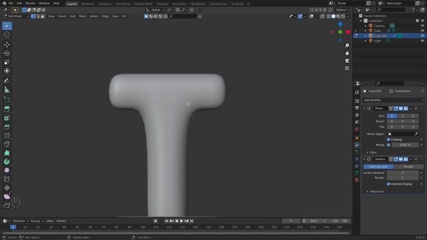
Task: Open the Add Modifier dropdown
Action: [x=394, y=100]
